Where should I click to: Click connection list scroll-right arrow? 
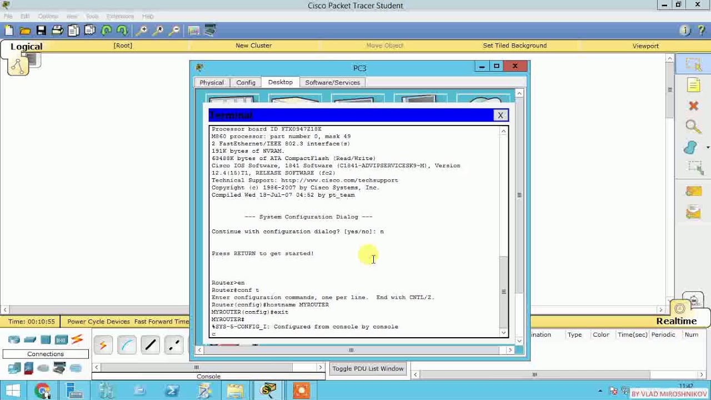point(320,367)
